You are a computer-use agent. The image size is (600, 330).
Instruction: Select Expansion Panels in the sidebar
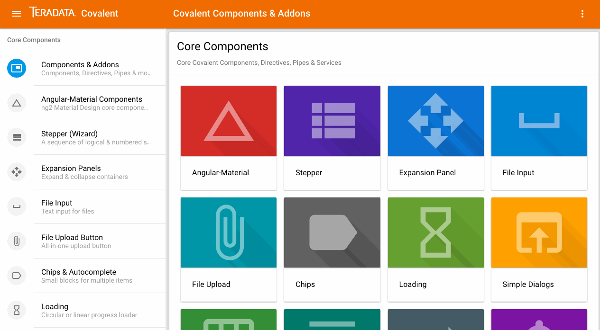(x=83, y=172)
